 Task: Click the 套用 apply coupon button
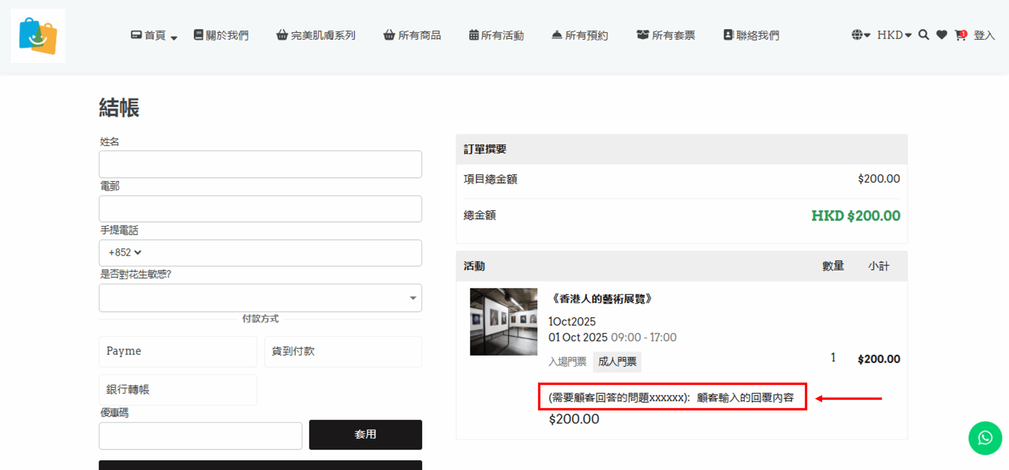click(x=365, y=434)
